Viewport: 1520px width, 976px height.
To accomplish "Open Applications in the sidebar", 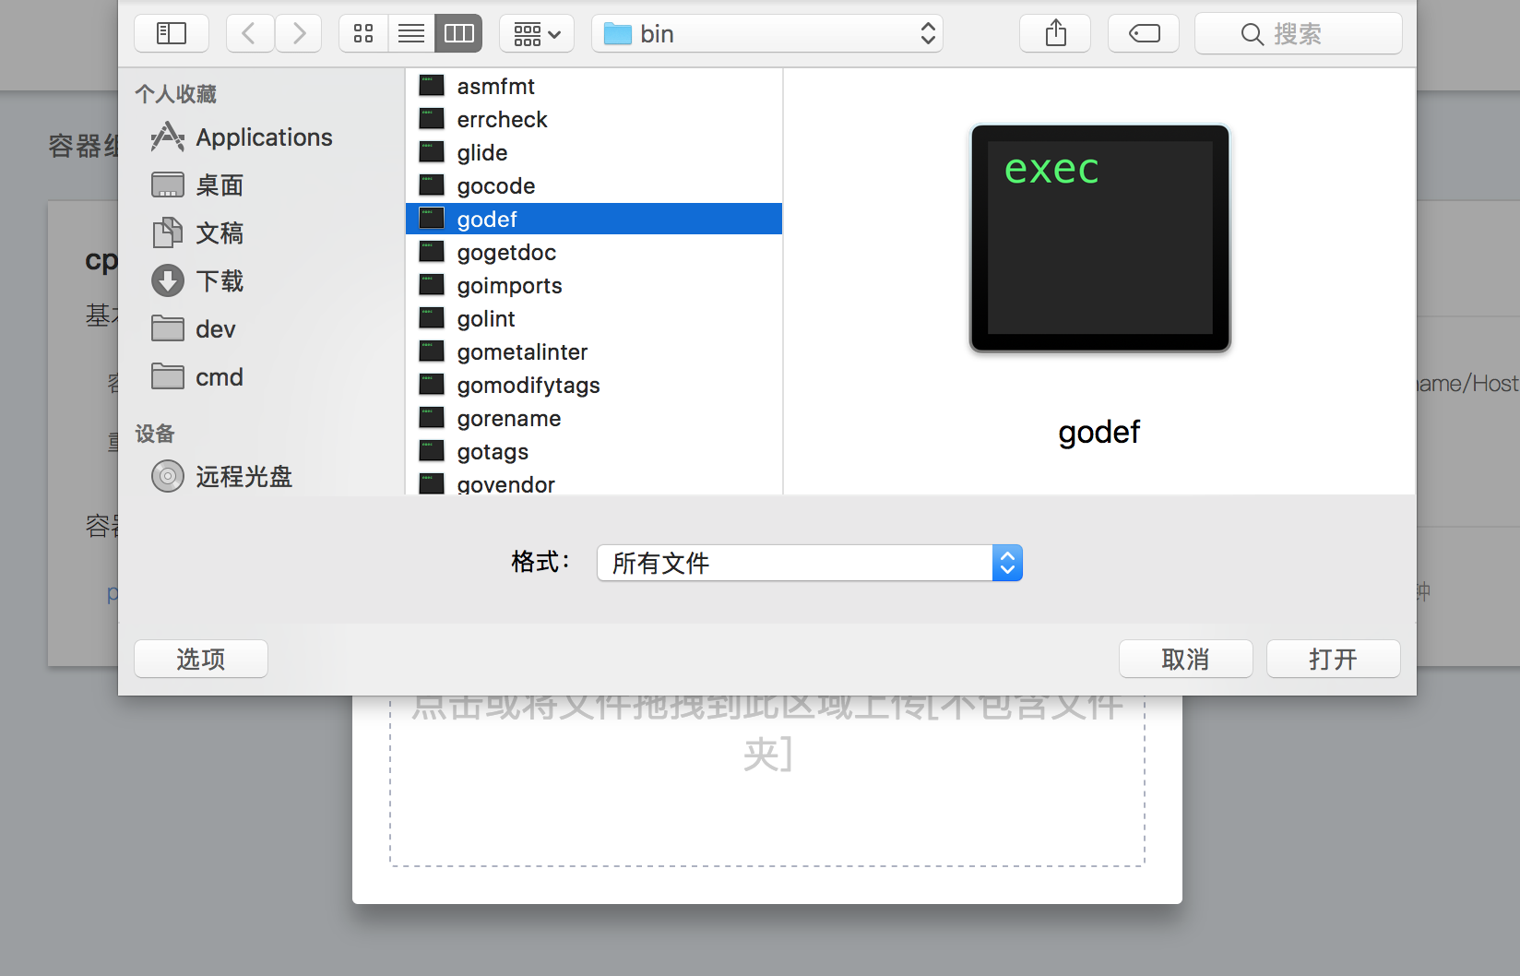I will [x=264, y=137].
